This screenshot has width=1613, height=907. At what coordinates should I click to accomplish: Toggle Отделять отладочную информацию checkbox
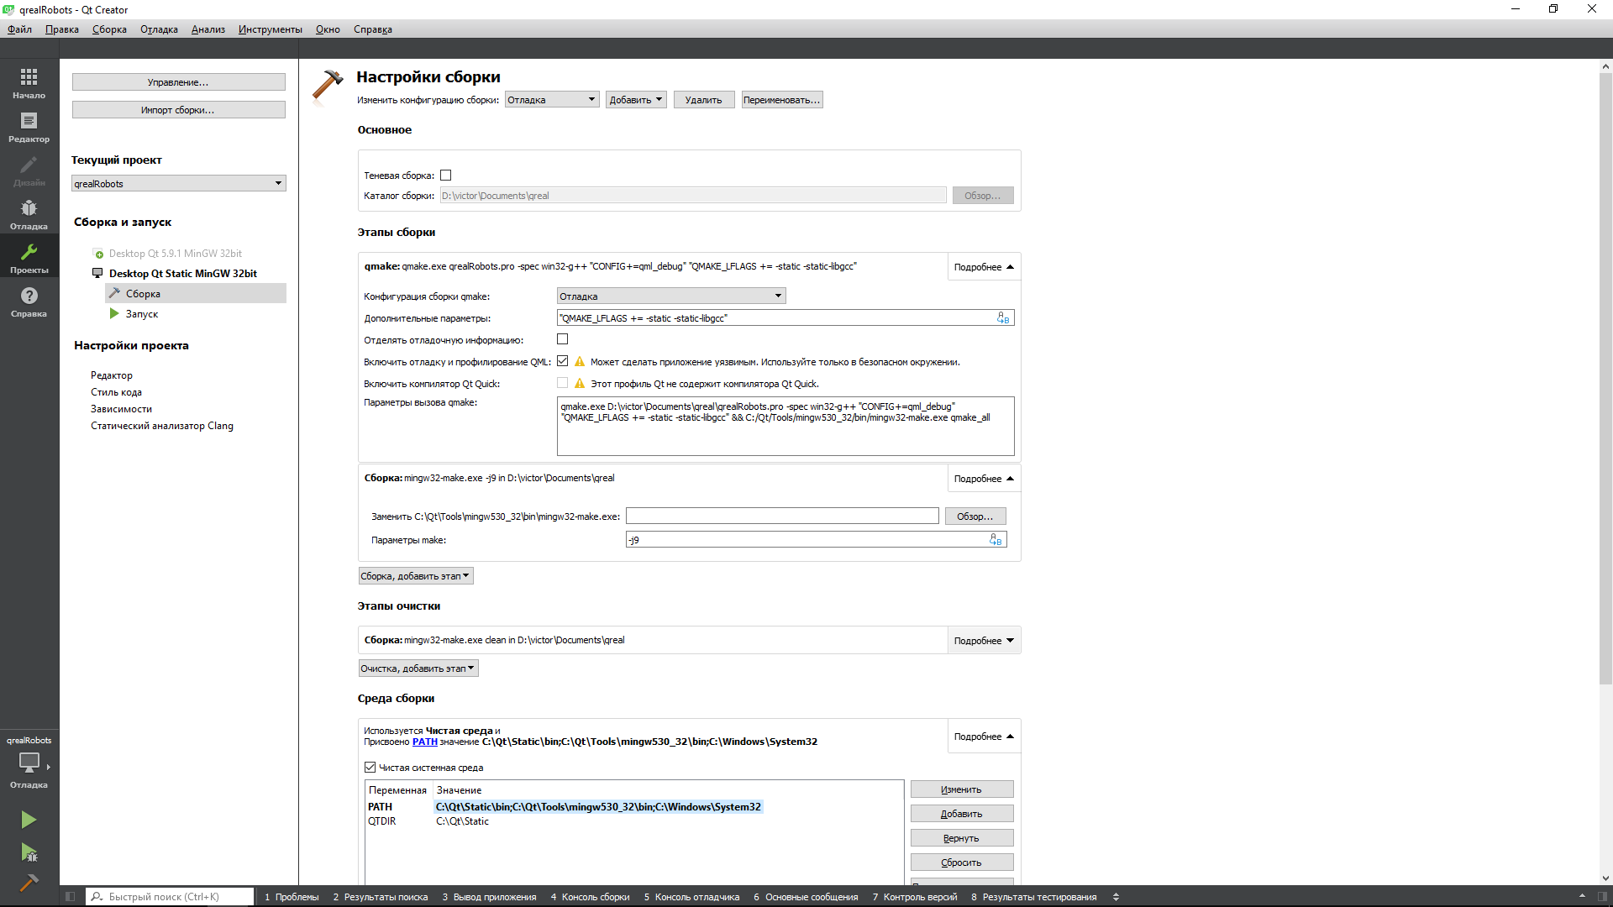pos(563,339)
